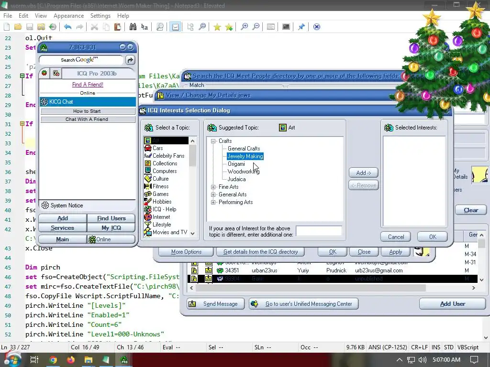Click the Find A Friend! link in ICQ

pos(88,85)
